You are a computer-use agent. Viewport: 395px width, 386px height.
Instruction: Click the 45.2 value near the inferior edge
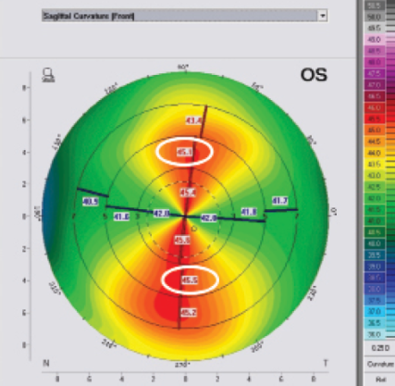pyautogui.click(x=189, y=313)
